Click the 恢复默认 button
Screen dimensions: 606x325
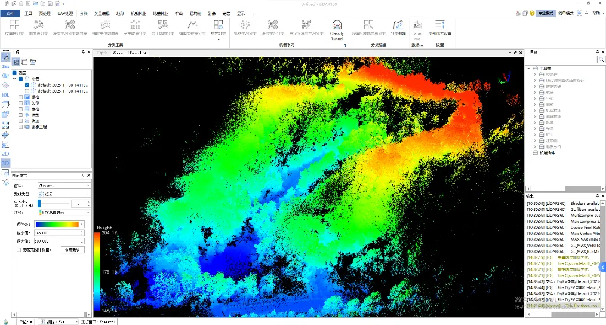click(x=73, y=250)
